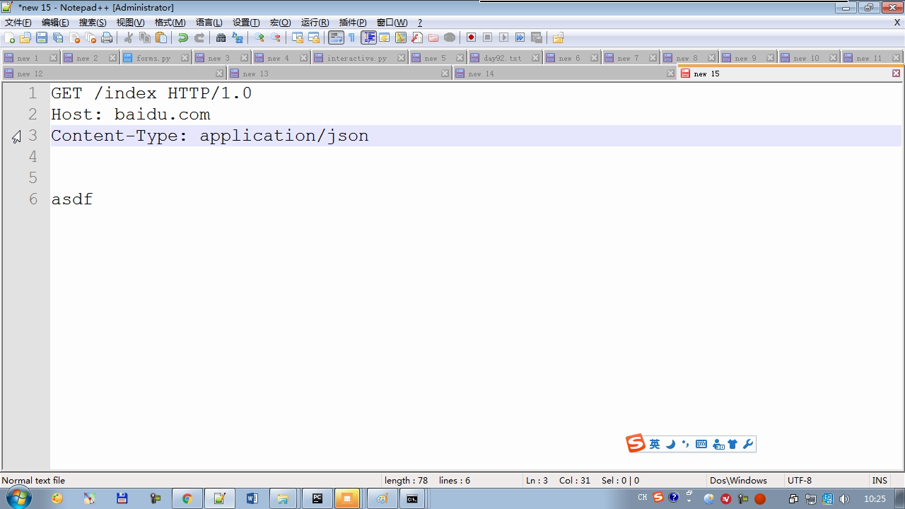Print the current document
The width and height of the screenshot is (905, 509).
point(107,38)
